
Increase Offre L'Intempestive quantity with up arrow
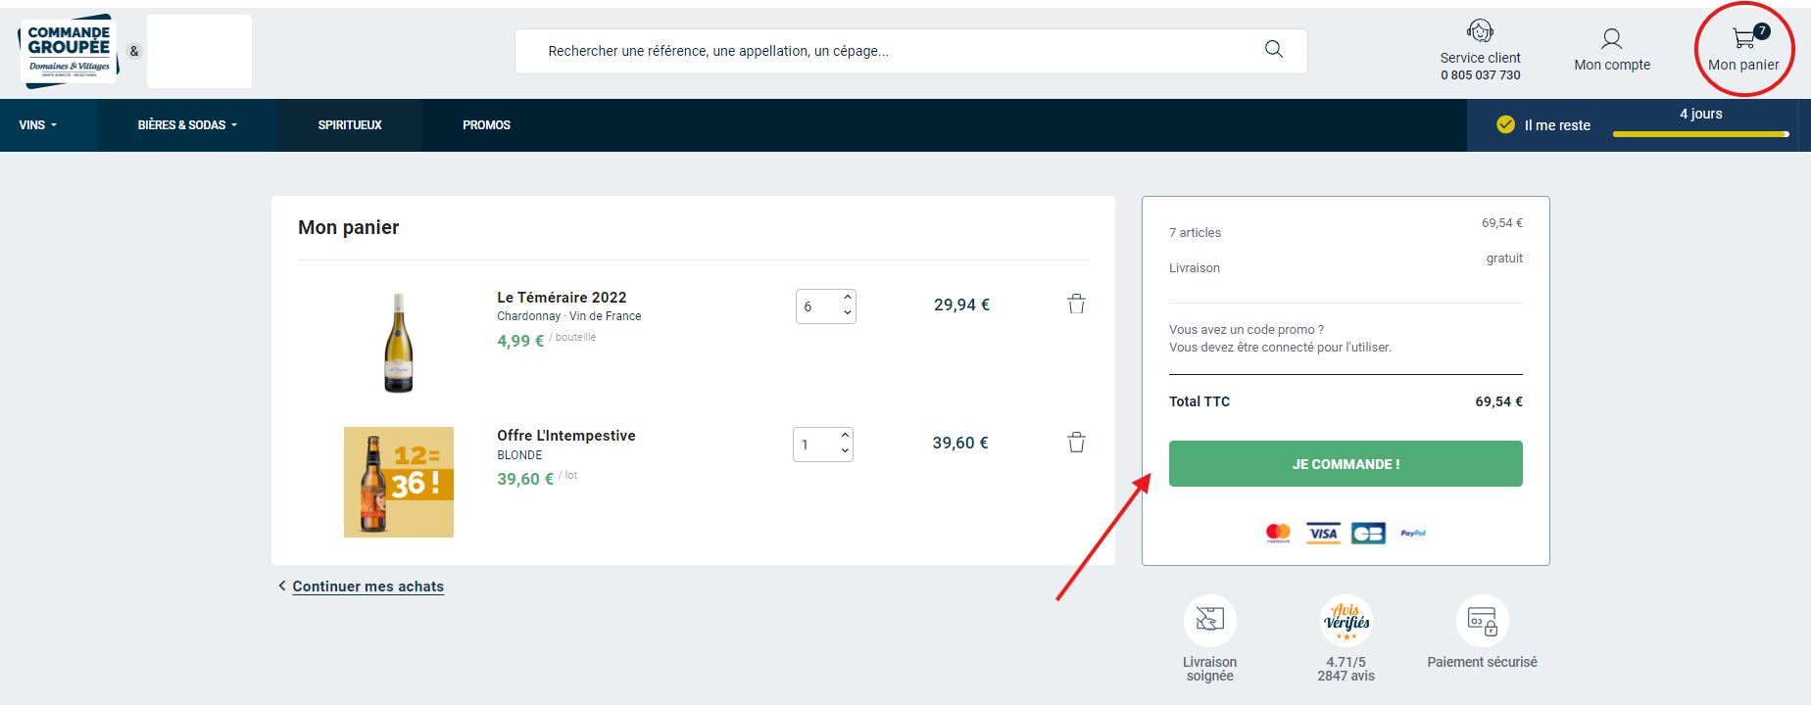(845, 436)
